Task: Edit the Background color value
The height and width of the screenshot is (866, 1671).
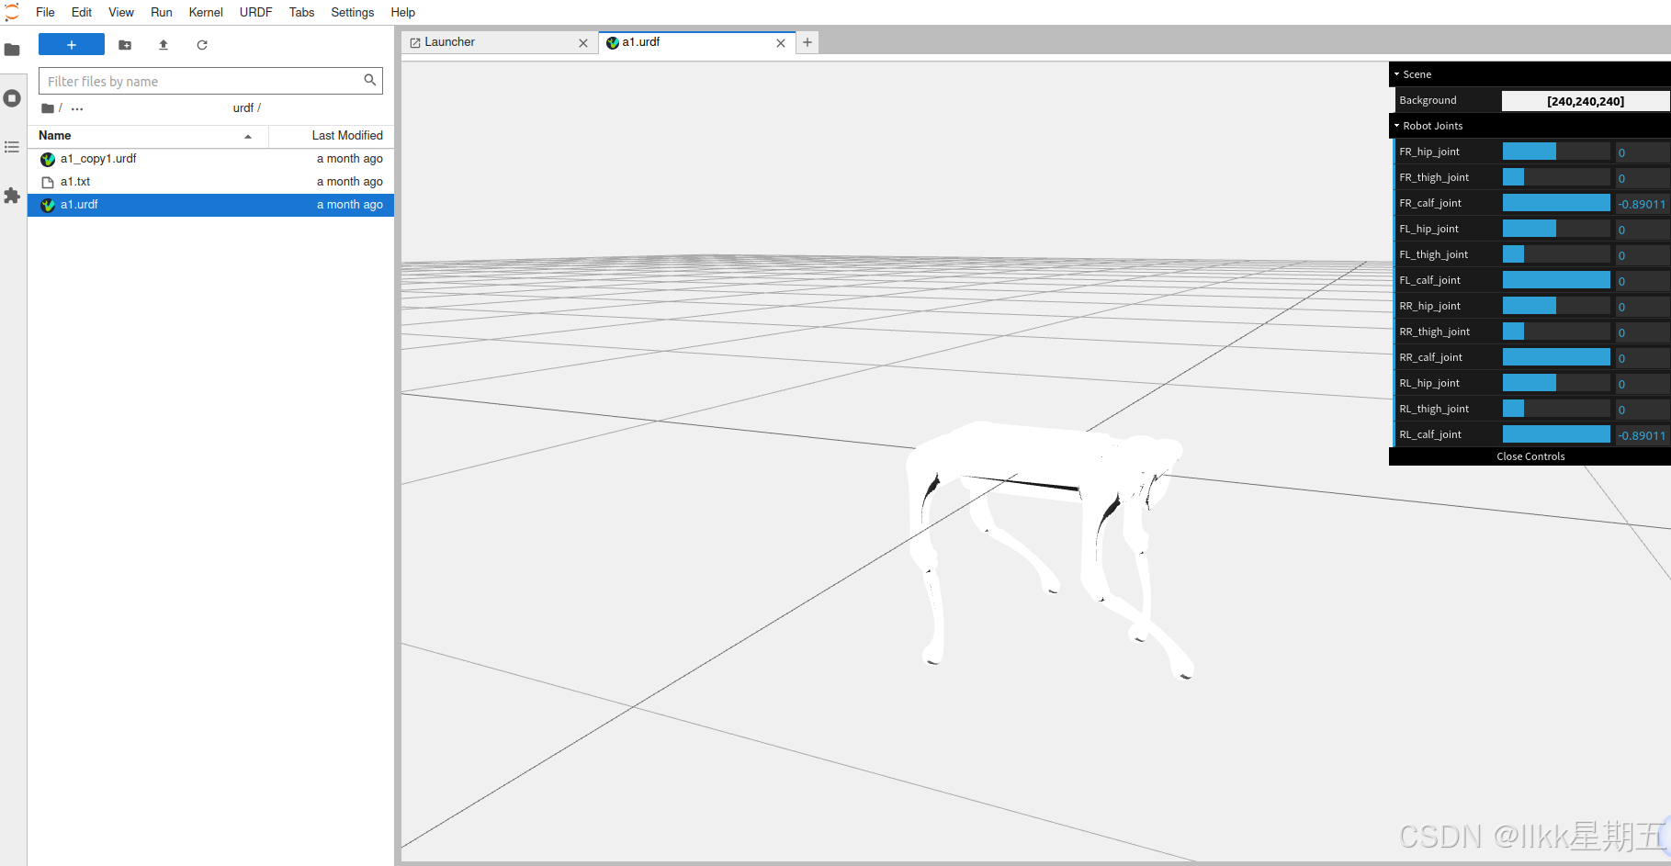Action: click(x=1586, y=101)
